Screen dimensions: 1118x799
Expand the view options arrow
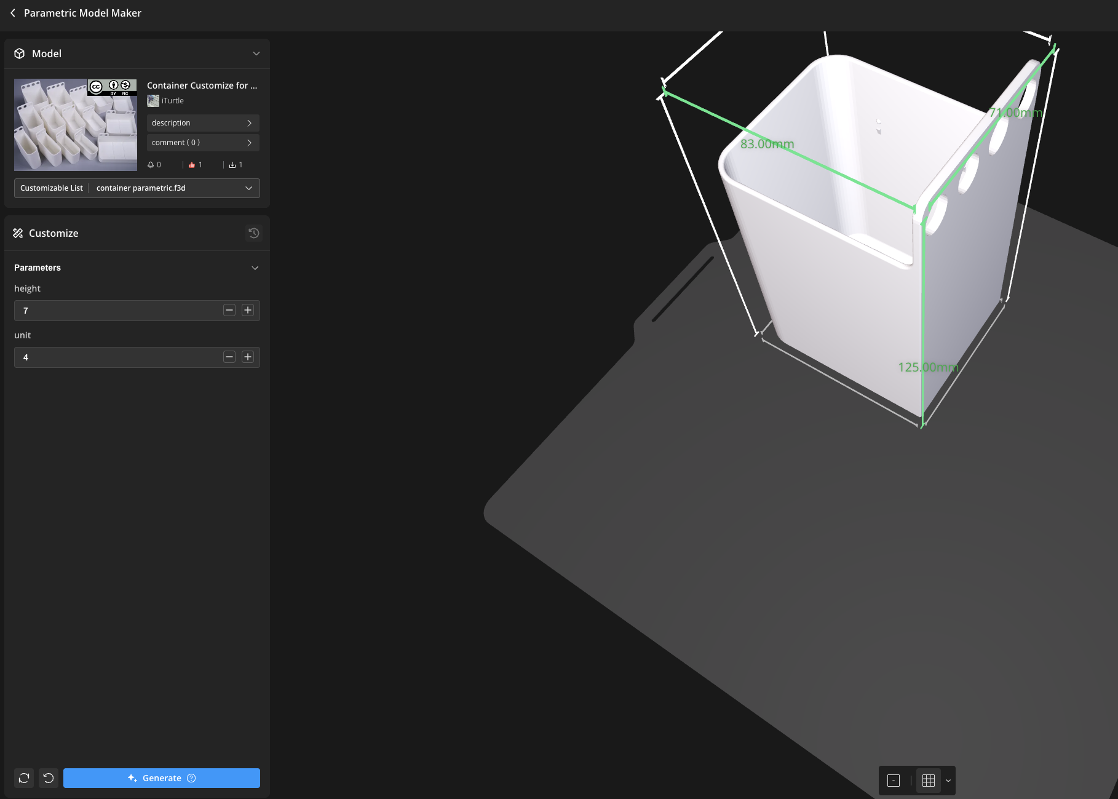[x=948, y=781]
